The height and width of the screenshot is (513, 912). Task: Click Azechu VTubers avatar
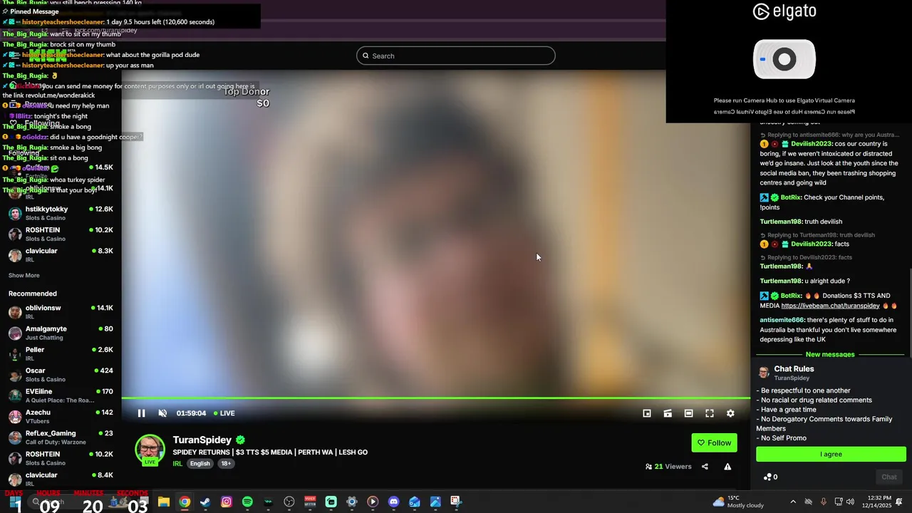tap(15, 416)
